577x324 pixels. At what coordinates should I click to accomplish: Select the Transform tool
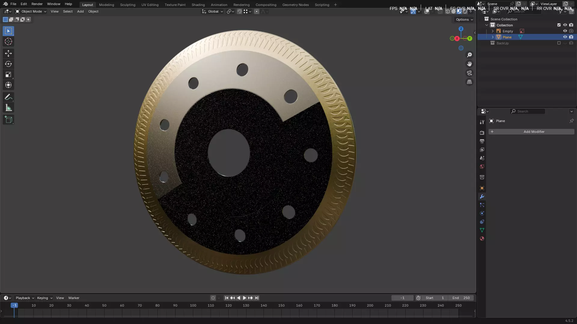[x=8, y=85]
